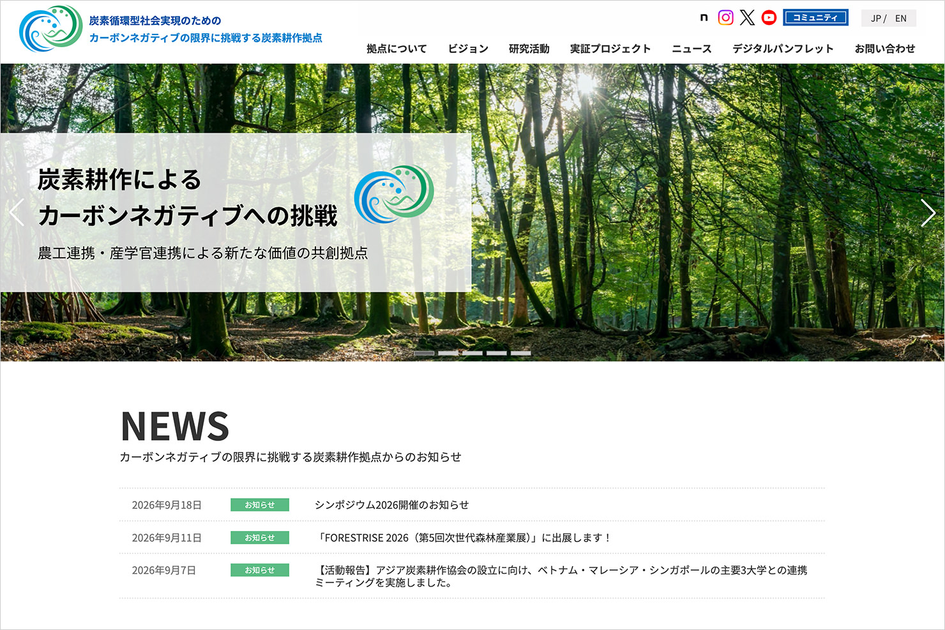The width and height of the screenshot is (945, 630).
Task: Open the デジタルパンフレット menu item
Action: pos(783,49)
